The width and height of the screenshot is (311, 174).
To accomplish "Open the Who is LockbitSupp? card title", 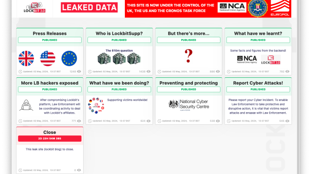I will pos(119,33).
